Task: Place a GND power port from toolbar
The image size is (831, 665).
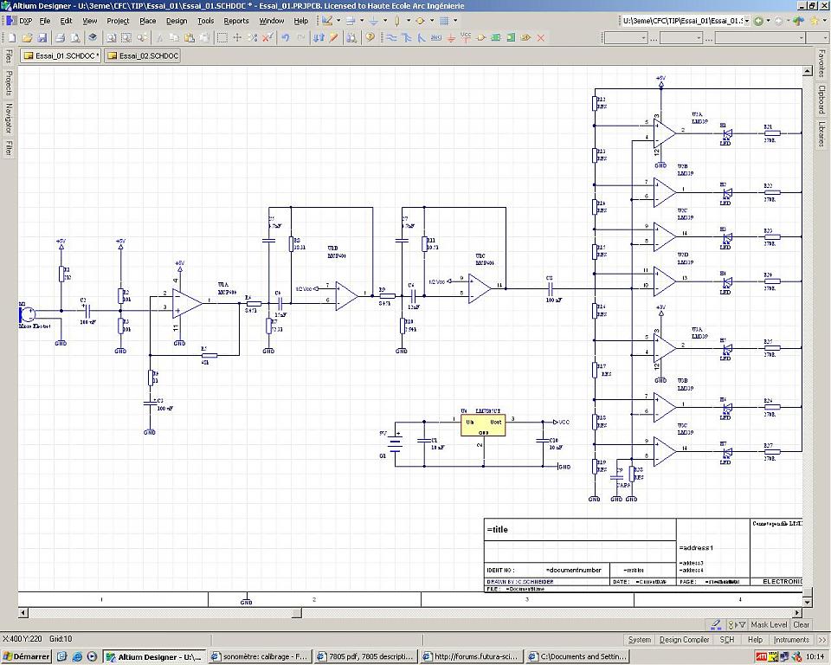Action: [450, 38]
